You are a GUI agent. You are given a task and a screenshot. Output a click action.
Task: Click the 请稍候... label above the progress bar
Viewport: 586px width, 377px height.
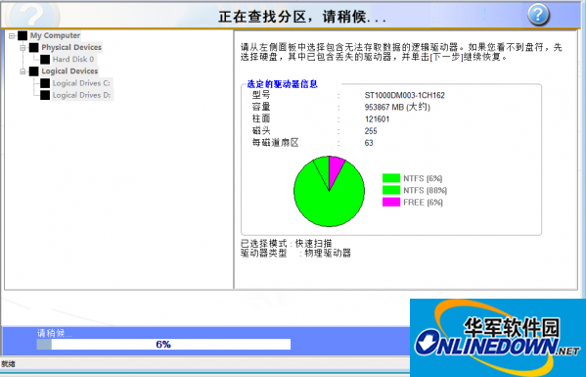(55, 333)
